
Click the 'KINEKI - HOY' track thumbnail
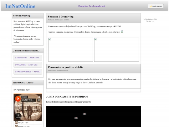pyautogui.click(x=16, y=123)
